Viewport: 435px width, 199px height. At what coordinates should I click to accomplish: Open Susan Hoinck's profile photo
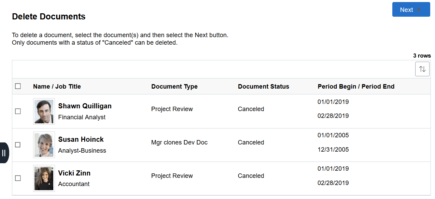[x=44, y=145]
